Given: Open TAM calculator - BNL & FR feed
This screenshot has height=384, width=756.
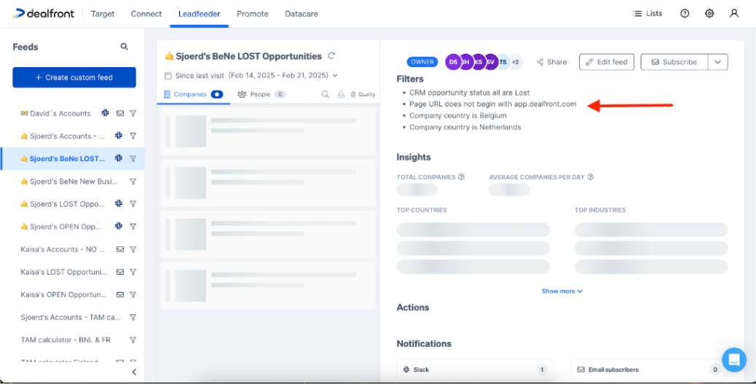Looking at the screenshot, I should pyautogui.click(x=66, y=340).
